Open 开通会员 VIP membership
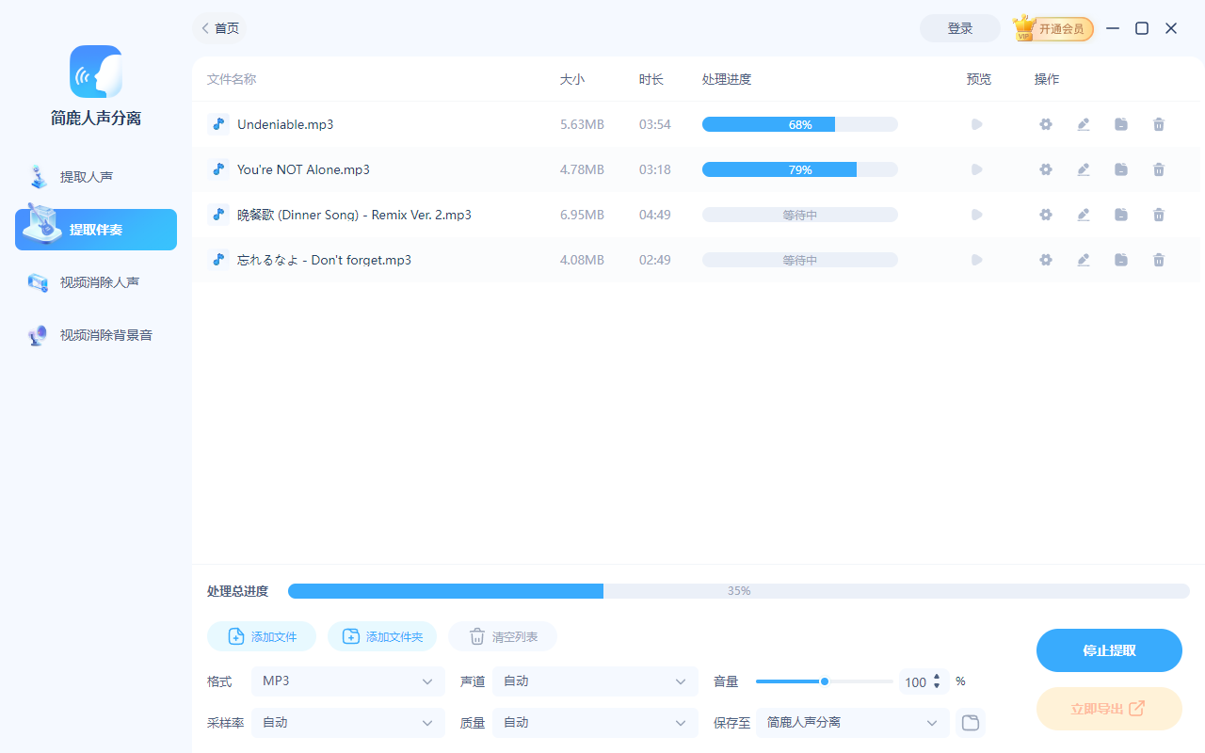This screenshot has height=753, width=1205. (1053, 29)
